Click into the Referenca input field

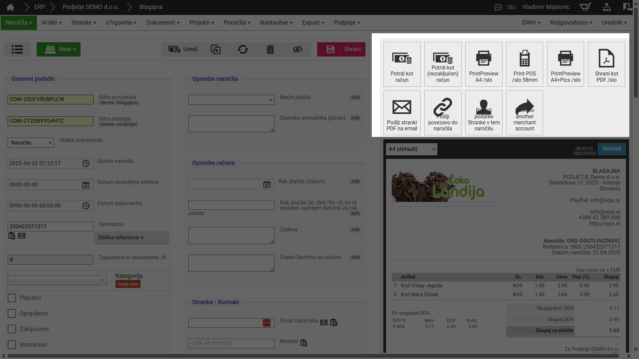(50, 227)
